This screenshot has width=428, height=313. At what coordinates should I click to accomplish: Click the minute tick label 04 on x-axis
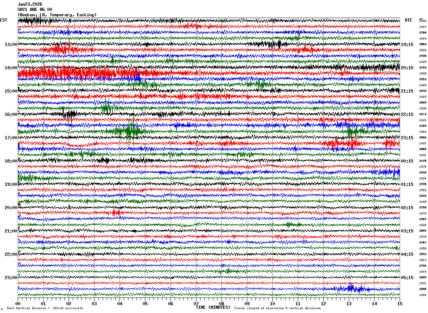[120, 304]
